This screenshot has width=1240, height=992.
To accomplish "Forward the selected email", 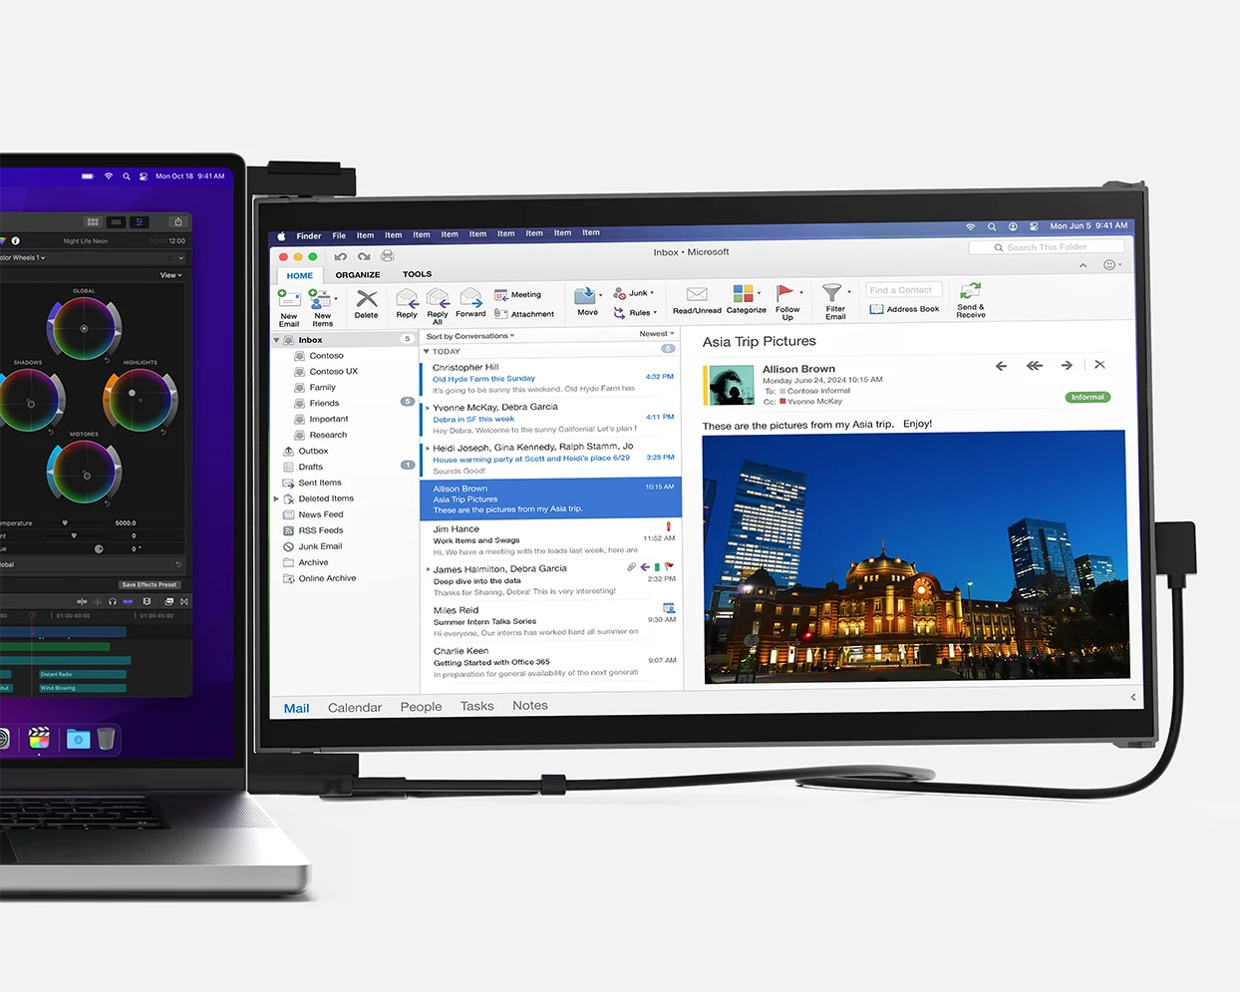I will (470, 299).
